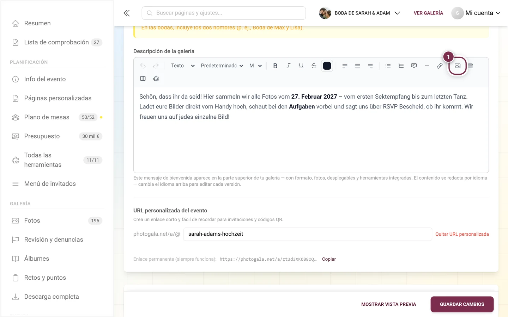Open Lista de comprobación
This screenshot has width=508, height=317.
57,42
